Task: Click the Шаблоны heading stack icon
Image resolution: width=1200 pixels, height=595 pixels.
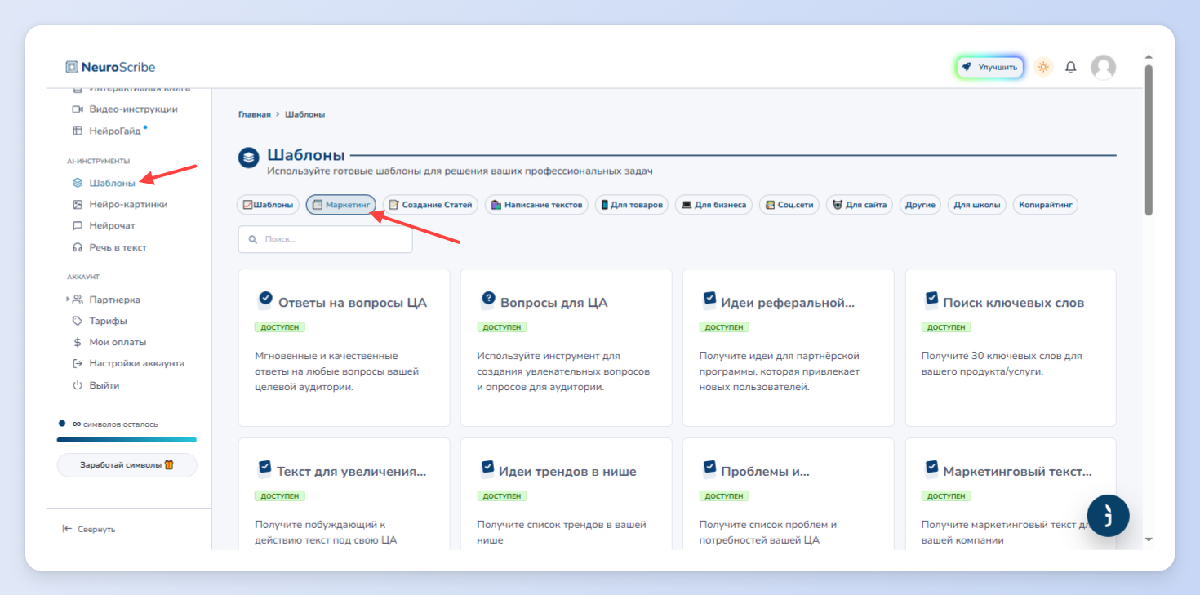Action: pyautogui.click(x=249, y=158)
